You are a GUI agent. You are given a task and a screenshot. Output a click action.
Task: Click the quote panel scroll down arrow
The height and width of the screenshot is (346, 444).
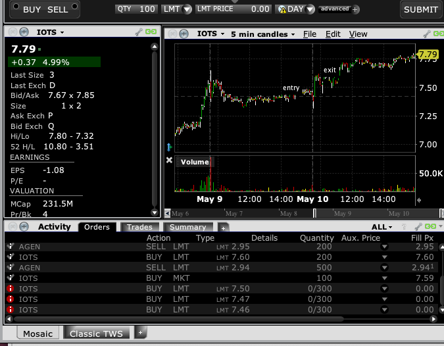(155, 212)
